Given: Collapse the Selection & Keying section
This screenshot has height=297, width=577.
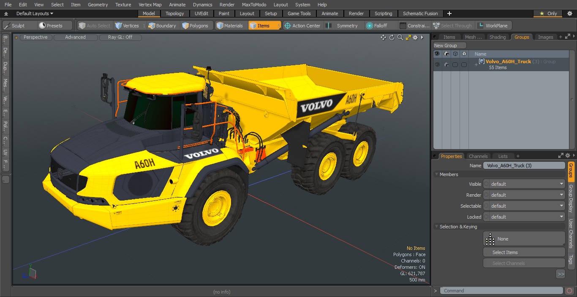Looking at the screenshot, I should pos(436,227).
